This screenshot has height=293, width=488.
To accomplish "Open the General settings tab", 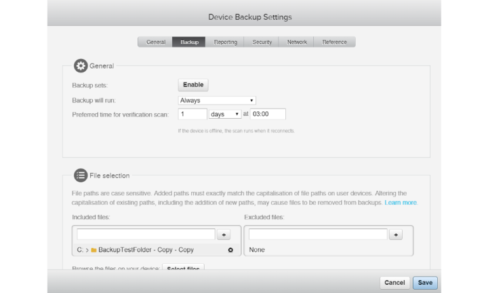I will pyautogui.click(x=155, y=42).
